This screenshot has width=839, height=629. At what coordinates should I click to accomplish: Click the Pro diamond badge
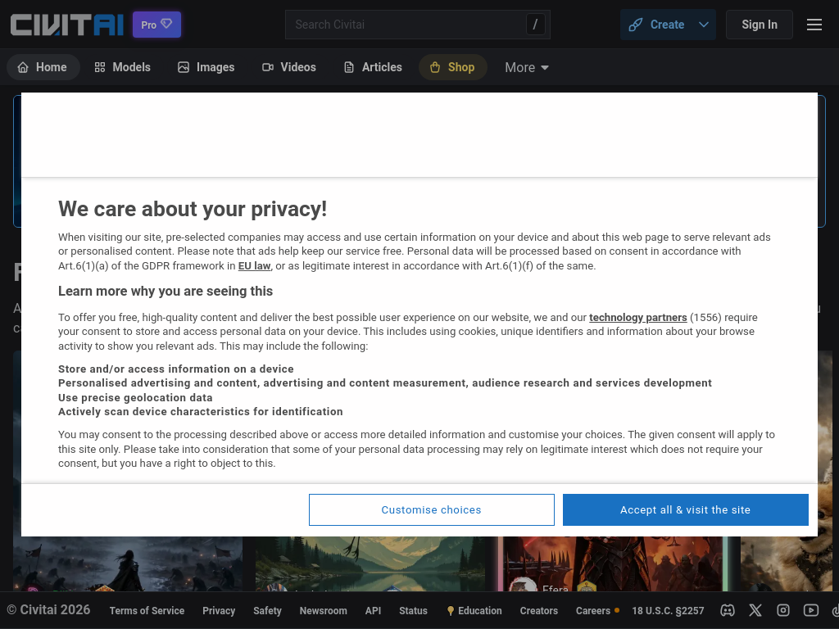pos(156,25)
